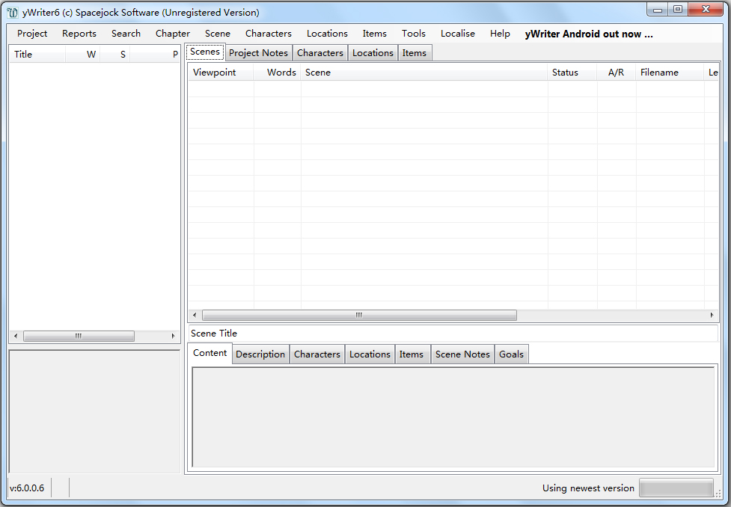Open the Localise menu
The image size is (731, 507).
pyautogui.click(x=457, y=33)
